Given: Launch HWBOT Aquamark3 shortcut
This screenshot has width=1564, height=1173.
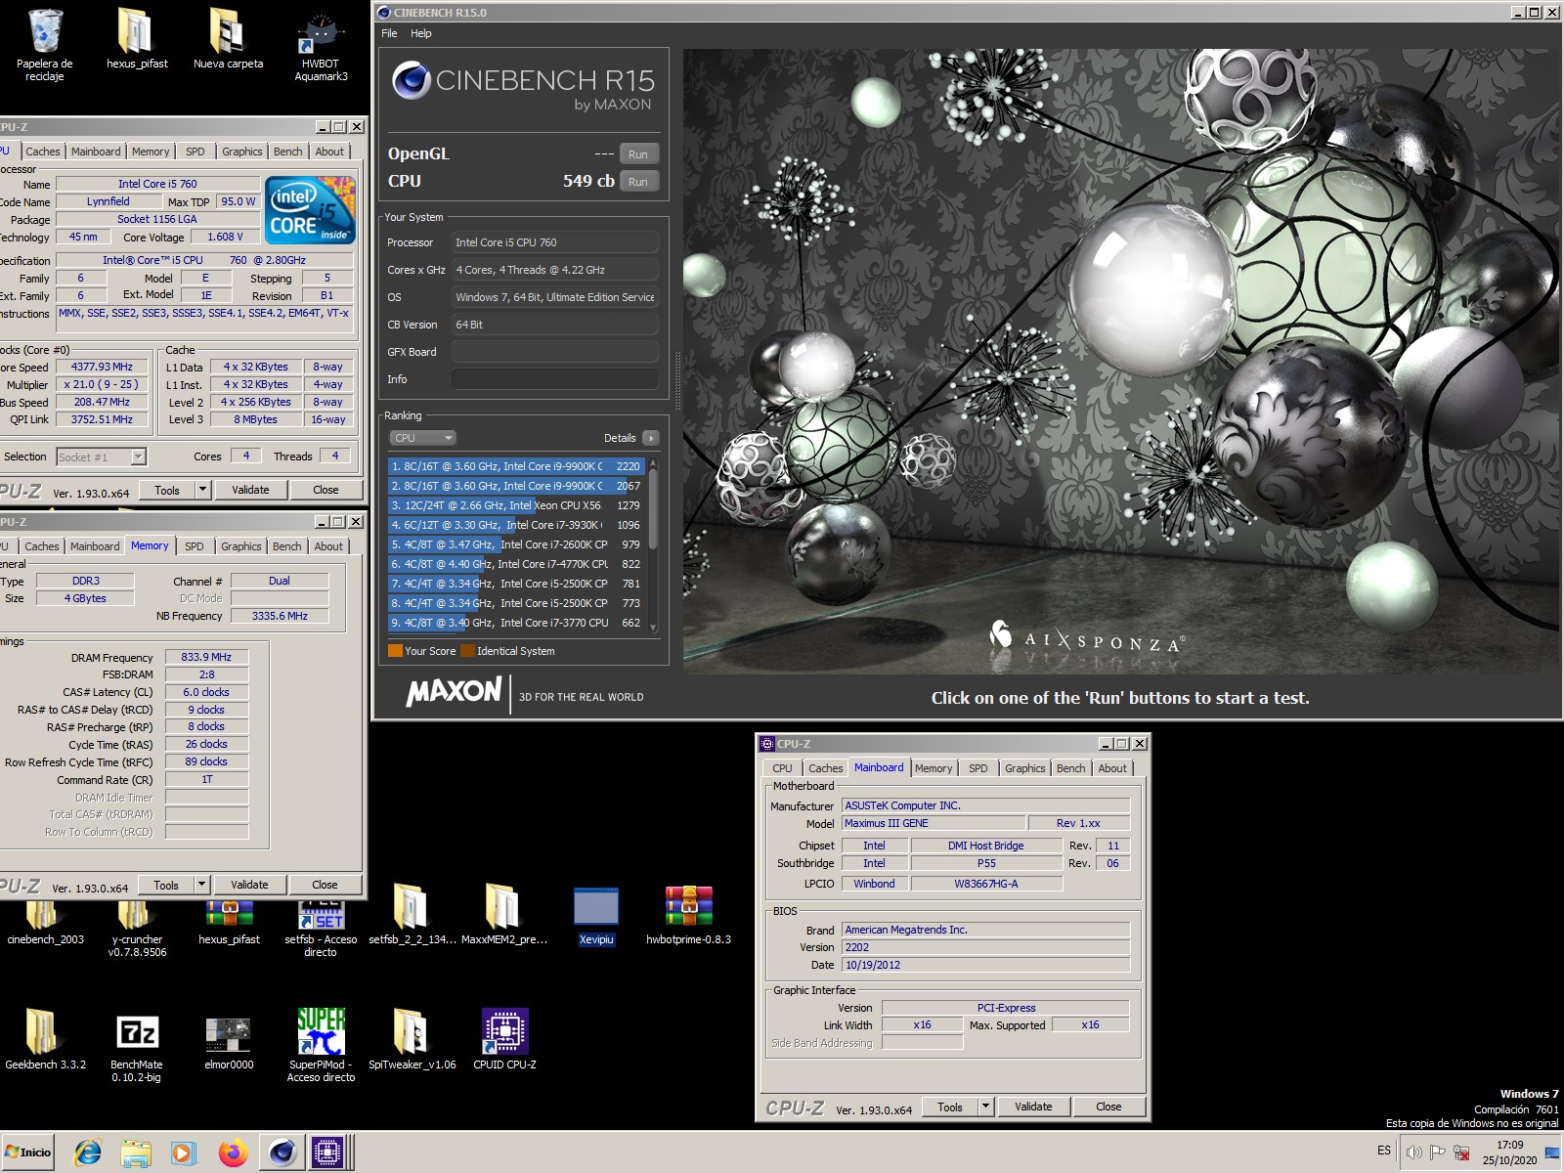Looking at the screenshot, I should point(321,45).
